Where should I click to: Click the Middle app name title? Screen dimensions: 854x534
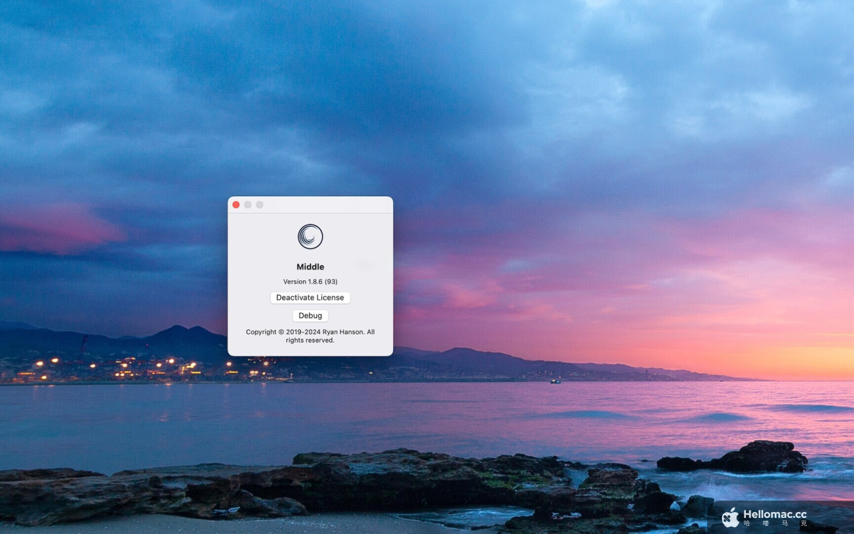coord(310,267)
